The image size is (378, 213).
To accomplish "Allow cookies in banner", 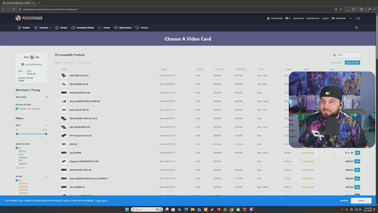I will click(361, 201).
